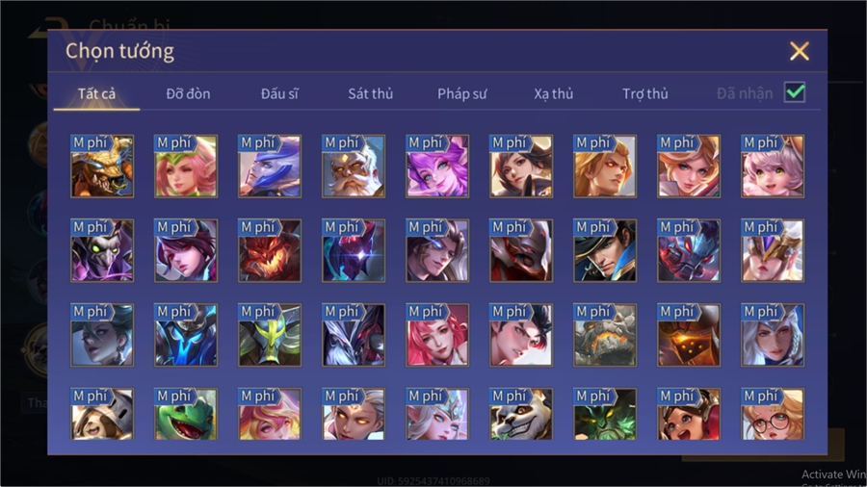Viewport: 867px width, 487px height.
Task: Pick the plague doctor beak mask hero
Action: (102, 250)
